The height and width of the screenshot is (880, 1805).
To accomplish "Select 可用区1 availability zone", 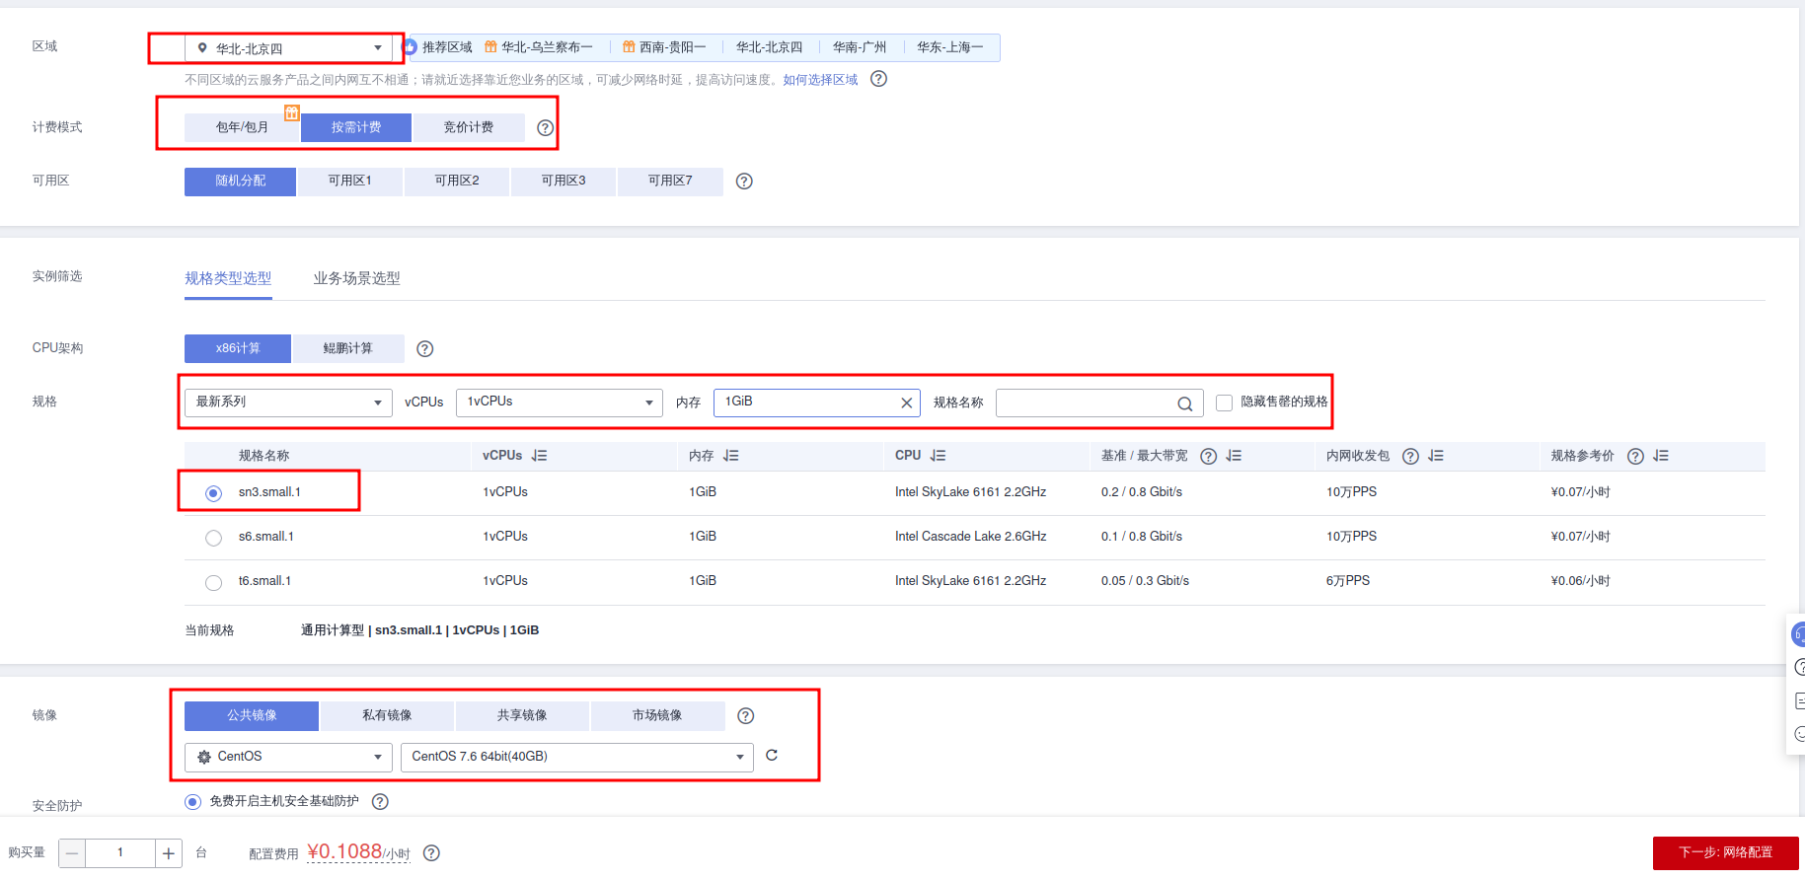I will [x=350, y=182].
